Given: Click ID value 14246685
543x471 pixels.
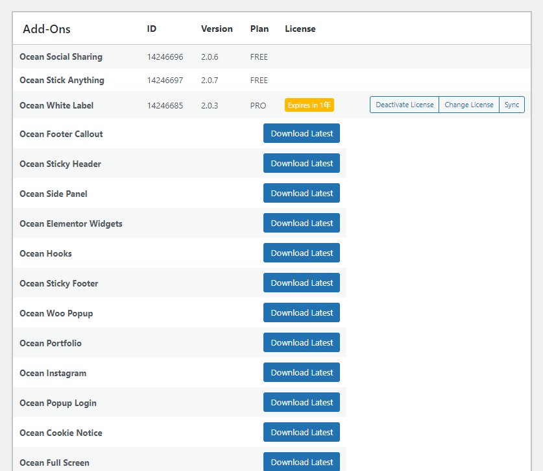Looking at the screenshot, I should click(165, 105).
